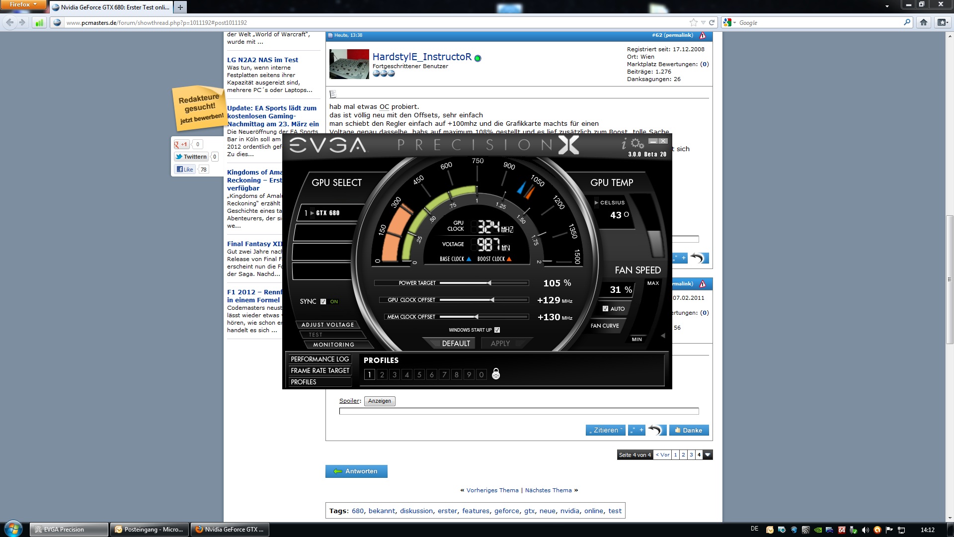
Task: Click the quick reply arrow beside Danke
Action: point(656,430)
